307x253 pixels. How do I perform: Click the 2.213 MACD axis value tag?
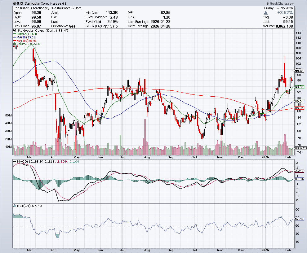point(299,171)
